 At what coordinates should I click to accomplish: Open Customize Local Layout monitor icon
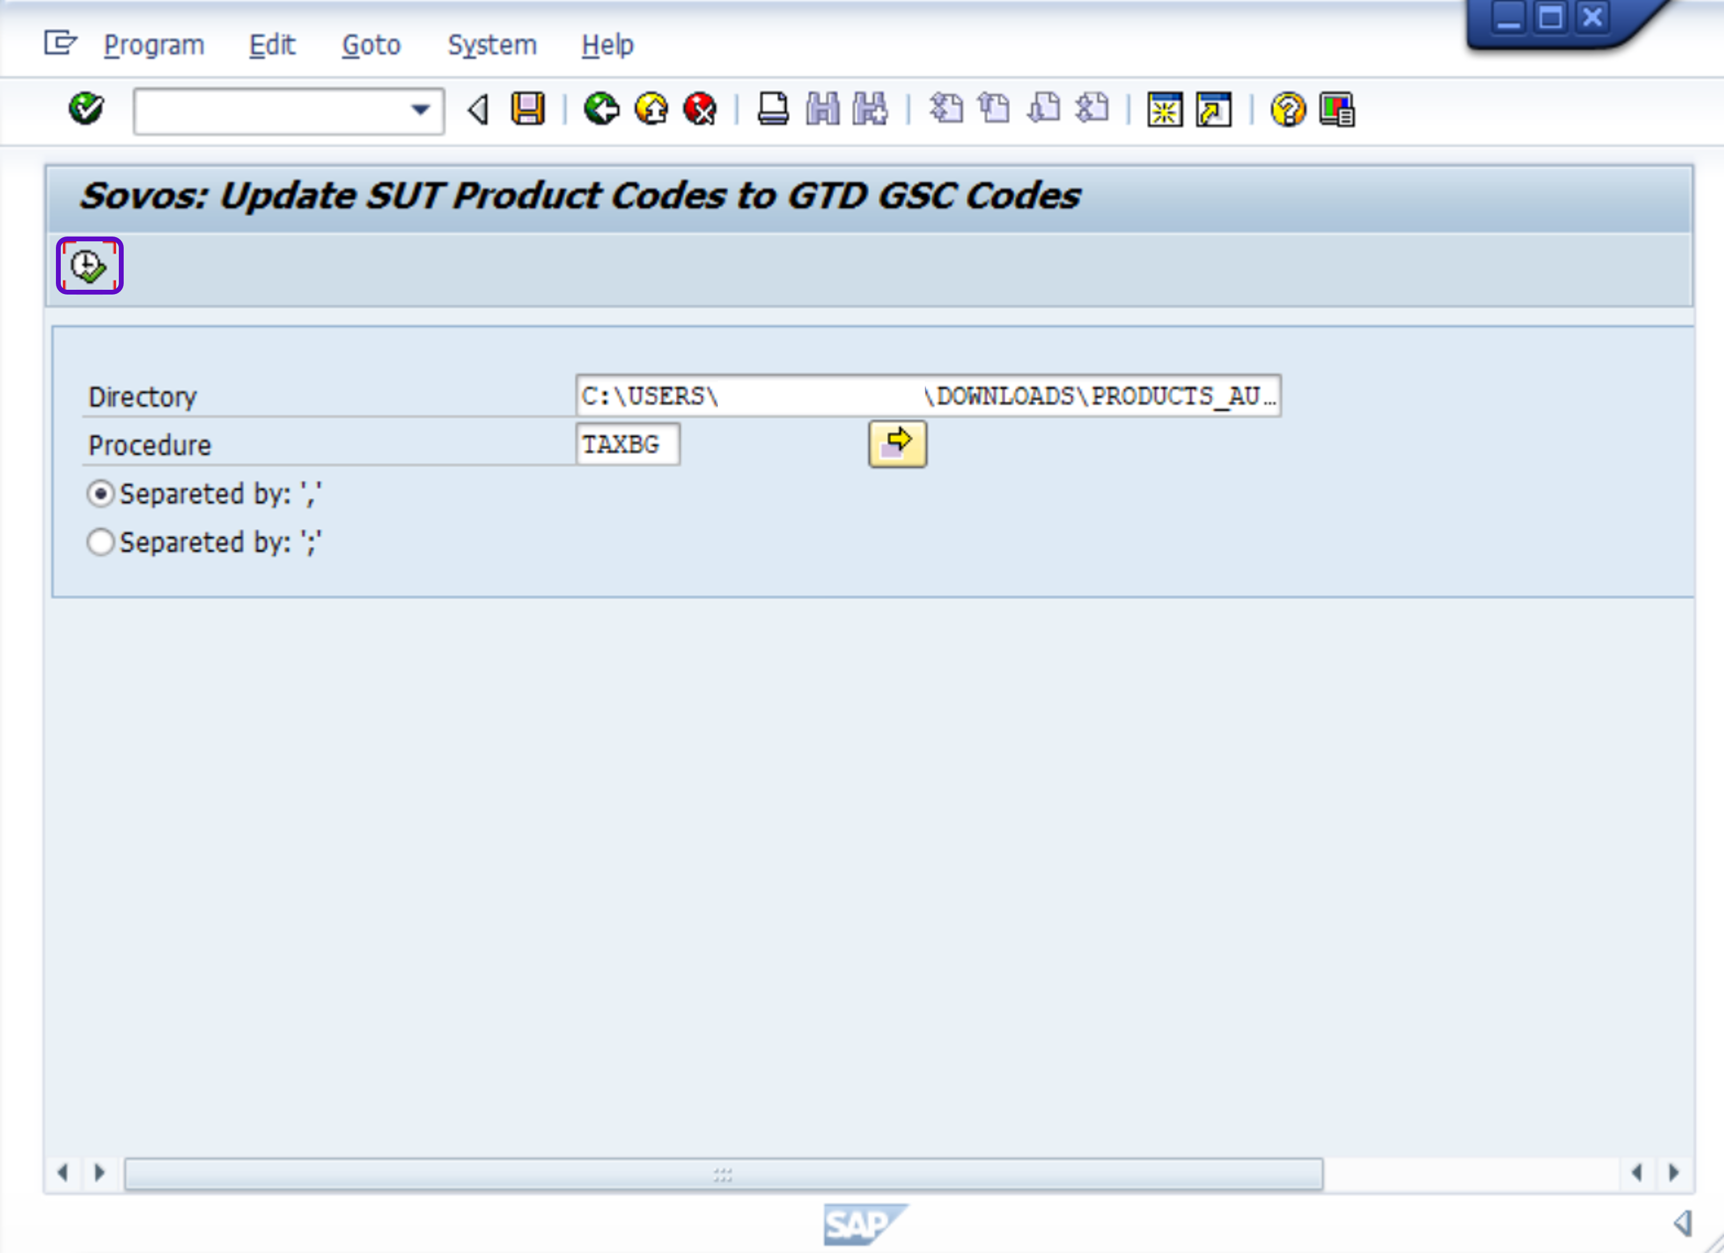(x=1337, y=110)
